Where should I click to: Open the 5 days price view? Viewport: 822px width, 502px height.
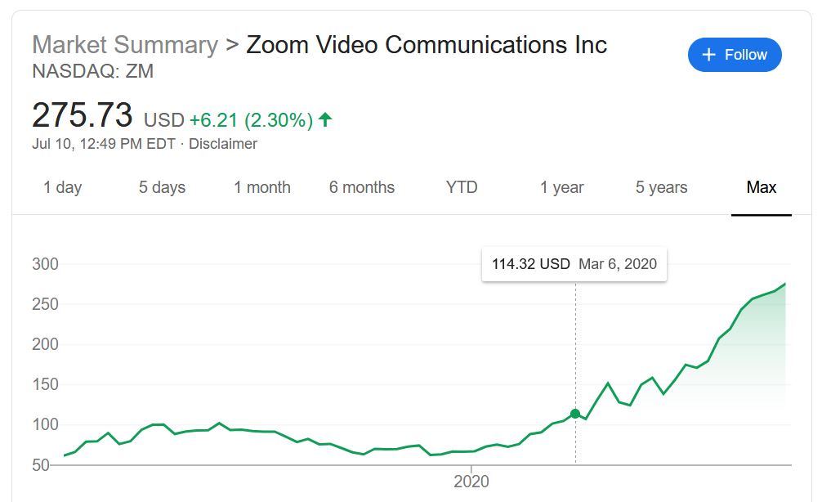coord(161,187)
